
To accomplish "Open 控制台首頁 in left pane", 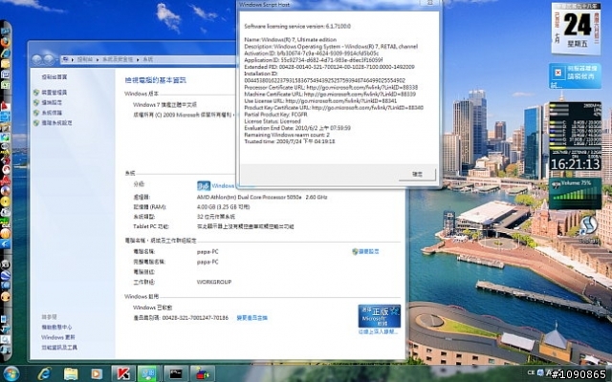I will click(x=55, y=77).
